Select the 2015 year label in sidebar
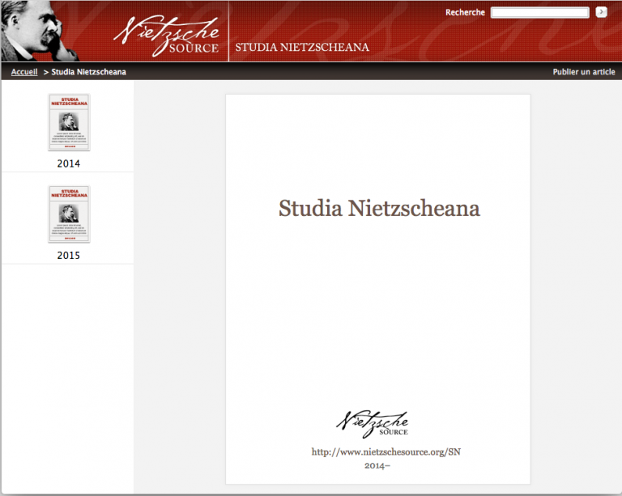 click(x=69, y=256)
